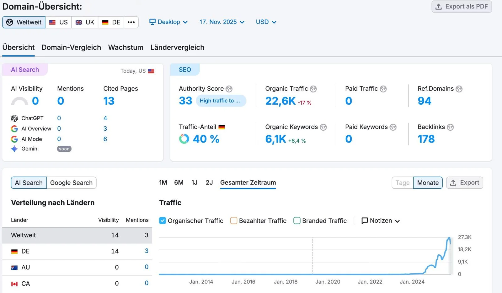The image size is (502, 293).
Task: Uncheck the Organischer Traffic checkbox
Action: click(163, 221)
